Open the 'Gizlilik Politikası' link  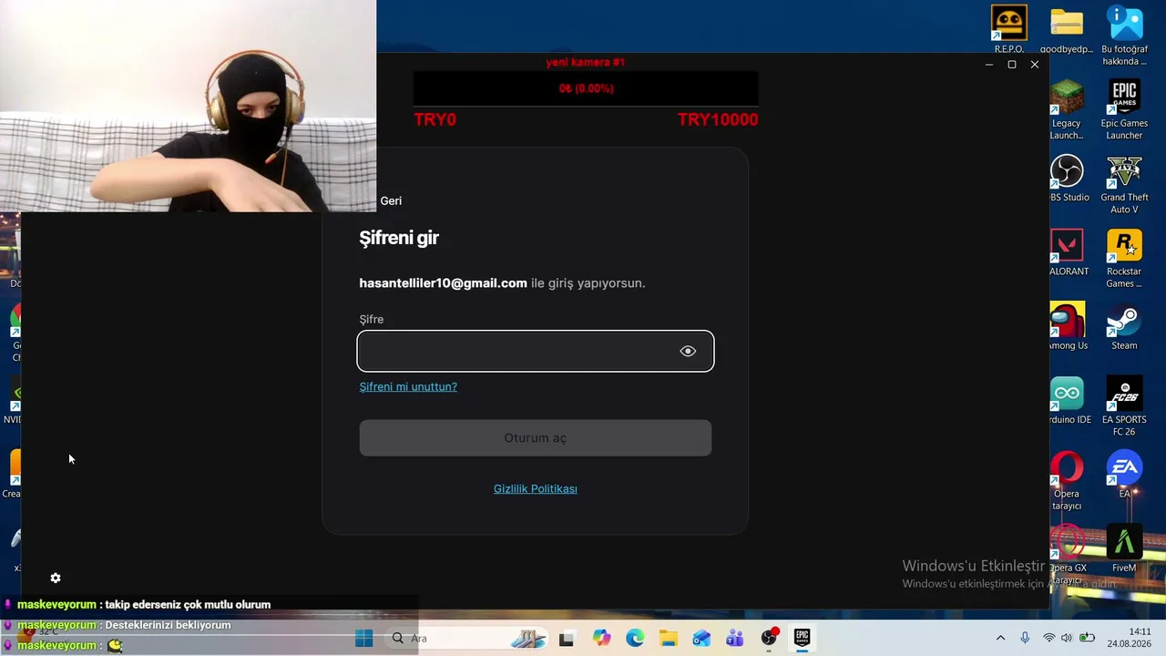[x=536, y=489]
